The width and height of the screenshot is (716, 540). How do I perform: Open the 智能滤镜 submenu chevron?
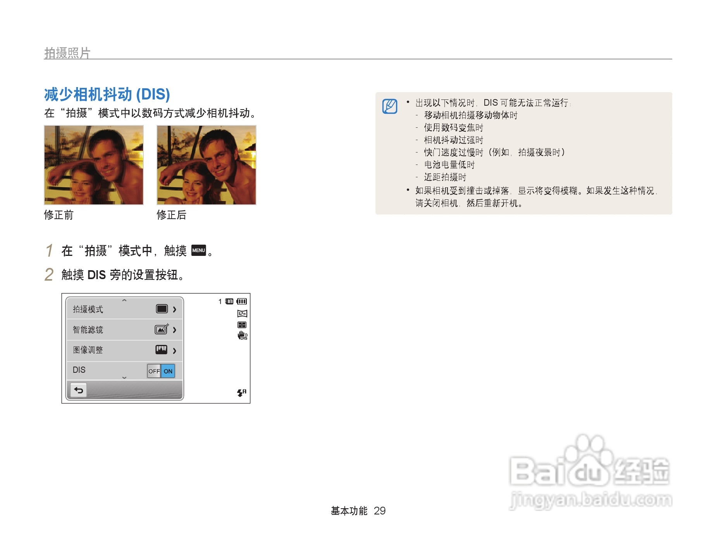point(175,330)
